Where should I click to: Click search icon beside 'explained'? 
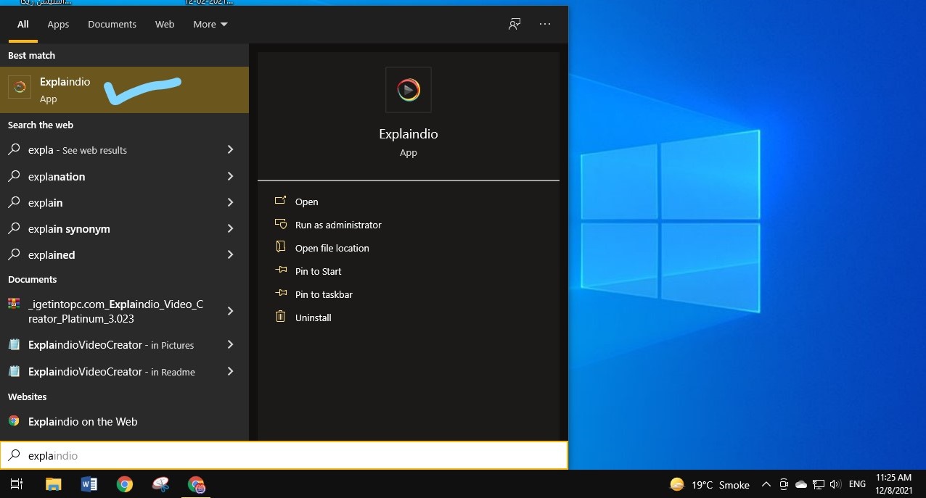(x=14, y=254)
